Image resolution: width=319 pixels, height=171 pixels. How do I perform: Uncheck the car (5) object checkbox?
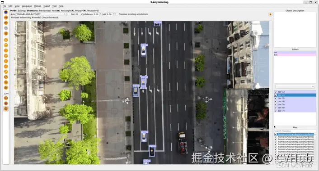(x=276, y=104)
